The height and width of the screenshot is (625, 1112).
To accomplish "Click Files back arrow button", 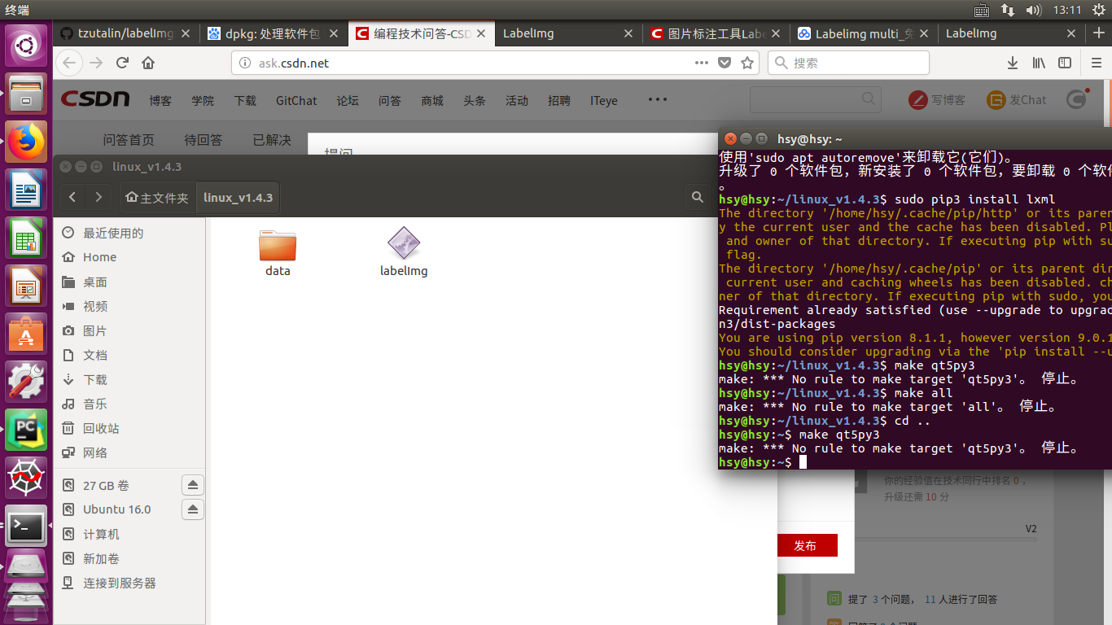I will point(73,197).
